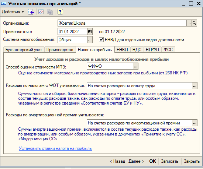This screenshot has height=169, width=203.
Task: Go back with the < Назад button
Action: [117, 161]
